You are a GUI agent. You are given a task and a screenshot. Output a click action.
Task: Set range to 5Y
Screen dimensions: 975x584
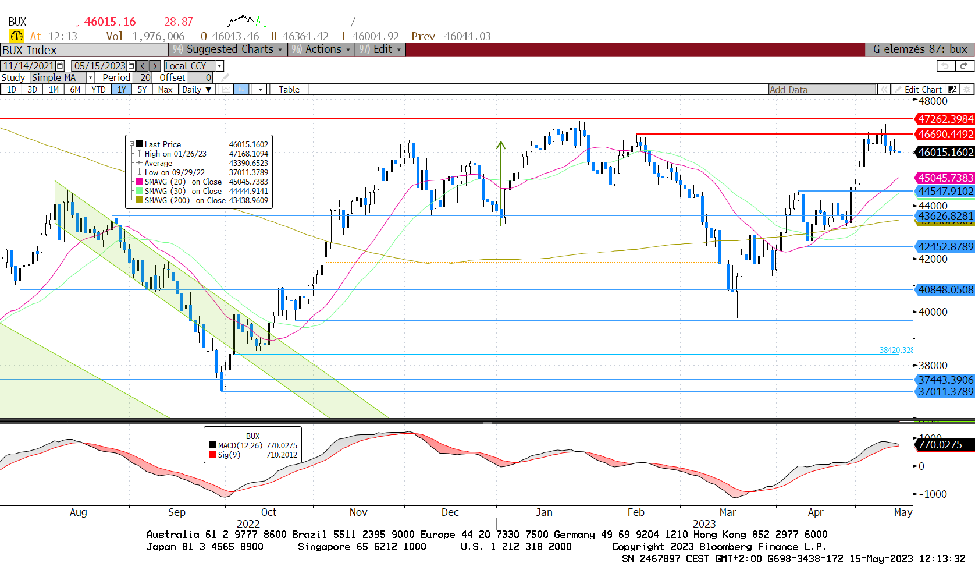(x=142, y=89)
